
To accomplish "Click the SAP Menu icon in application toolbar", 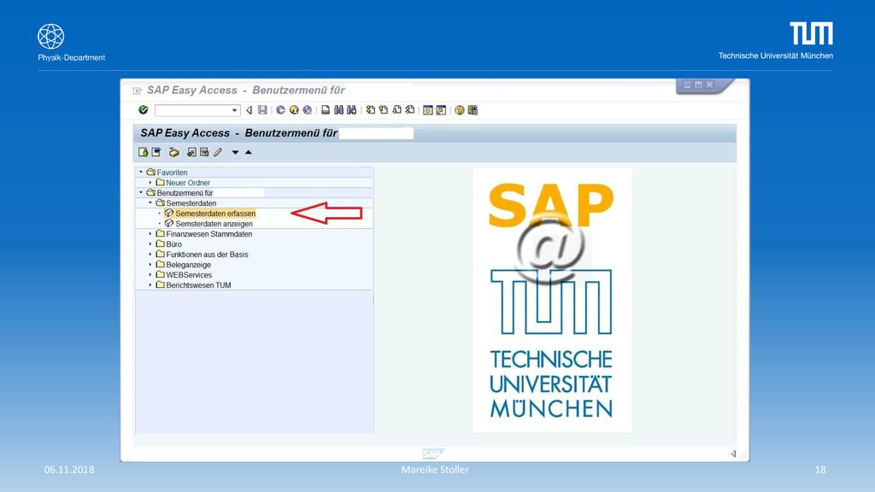I will pyautogui.click(x=156, y=152).
